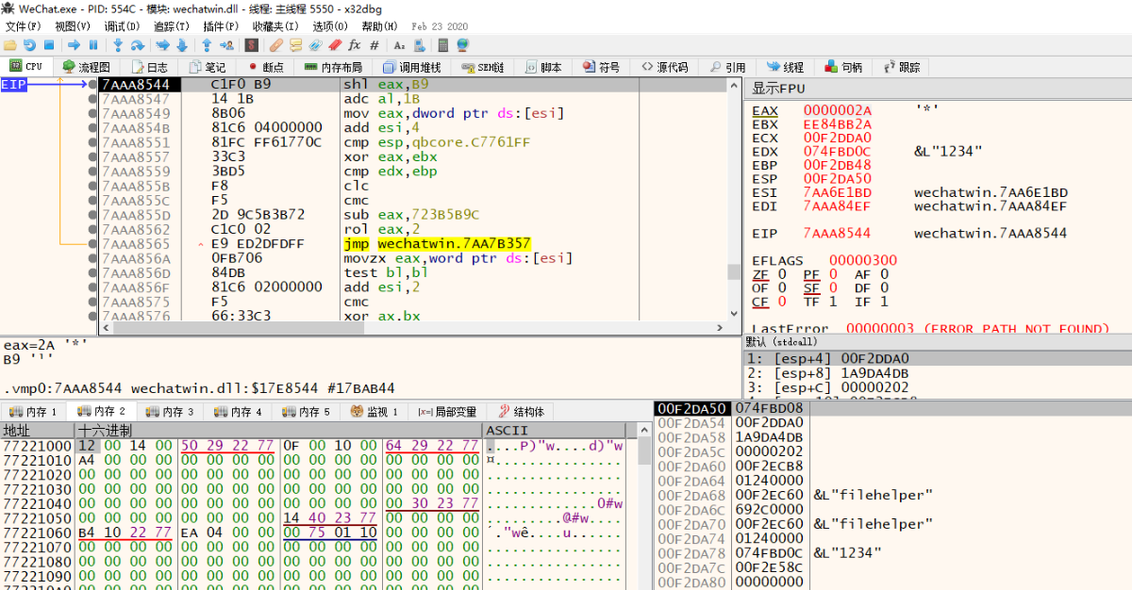Open the Functions (fx) view
Image resolution: width=1132 pixels, height=590 pixels.
click(x=355, y=45)
